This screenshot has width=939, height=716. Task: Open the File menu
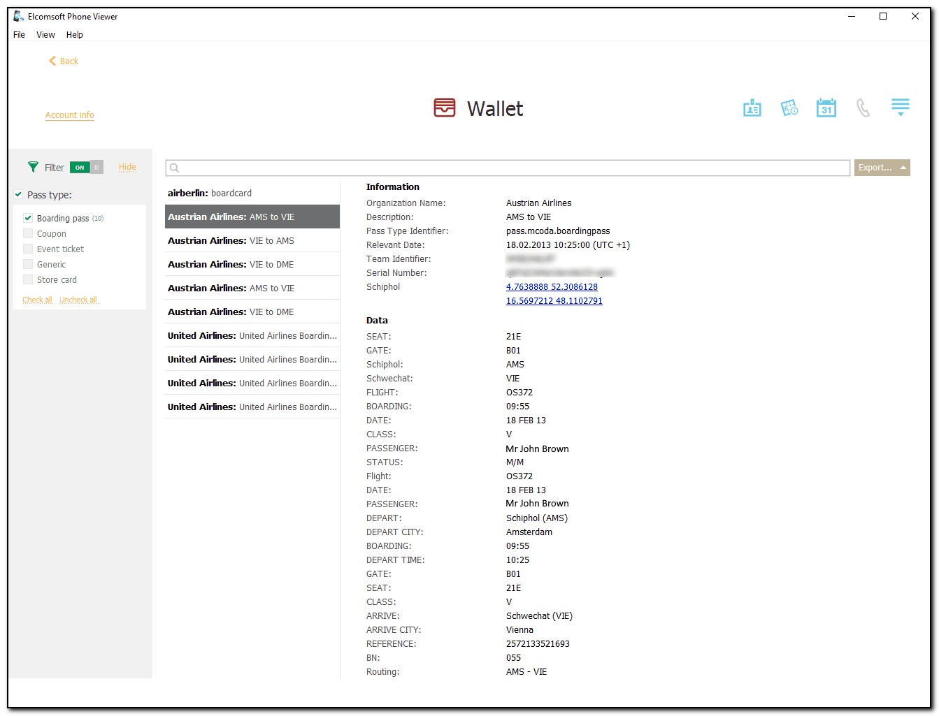pyautogui.click(x=19, y=35)
